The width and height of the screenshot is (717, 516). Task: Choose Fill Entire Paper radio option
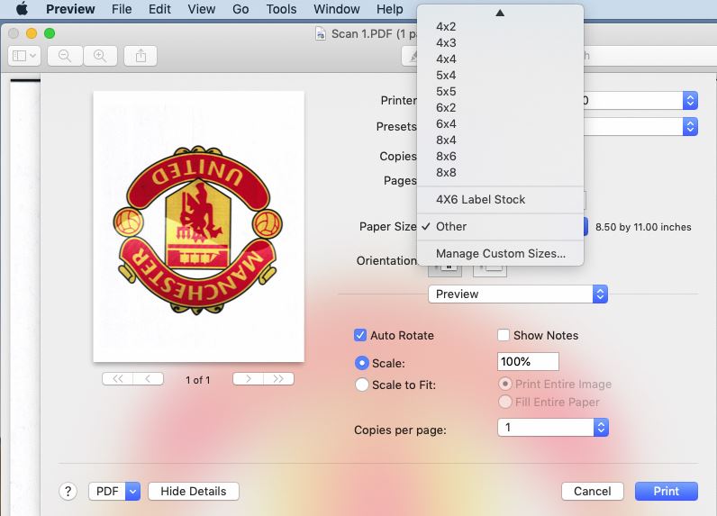[x=504, y=402]
